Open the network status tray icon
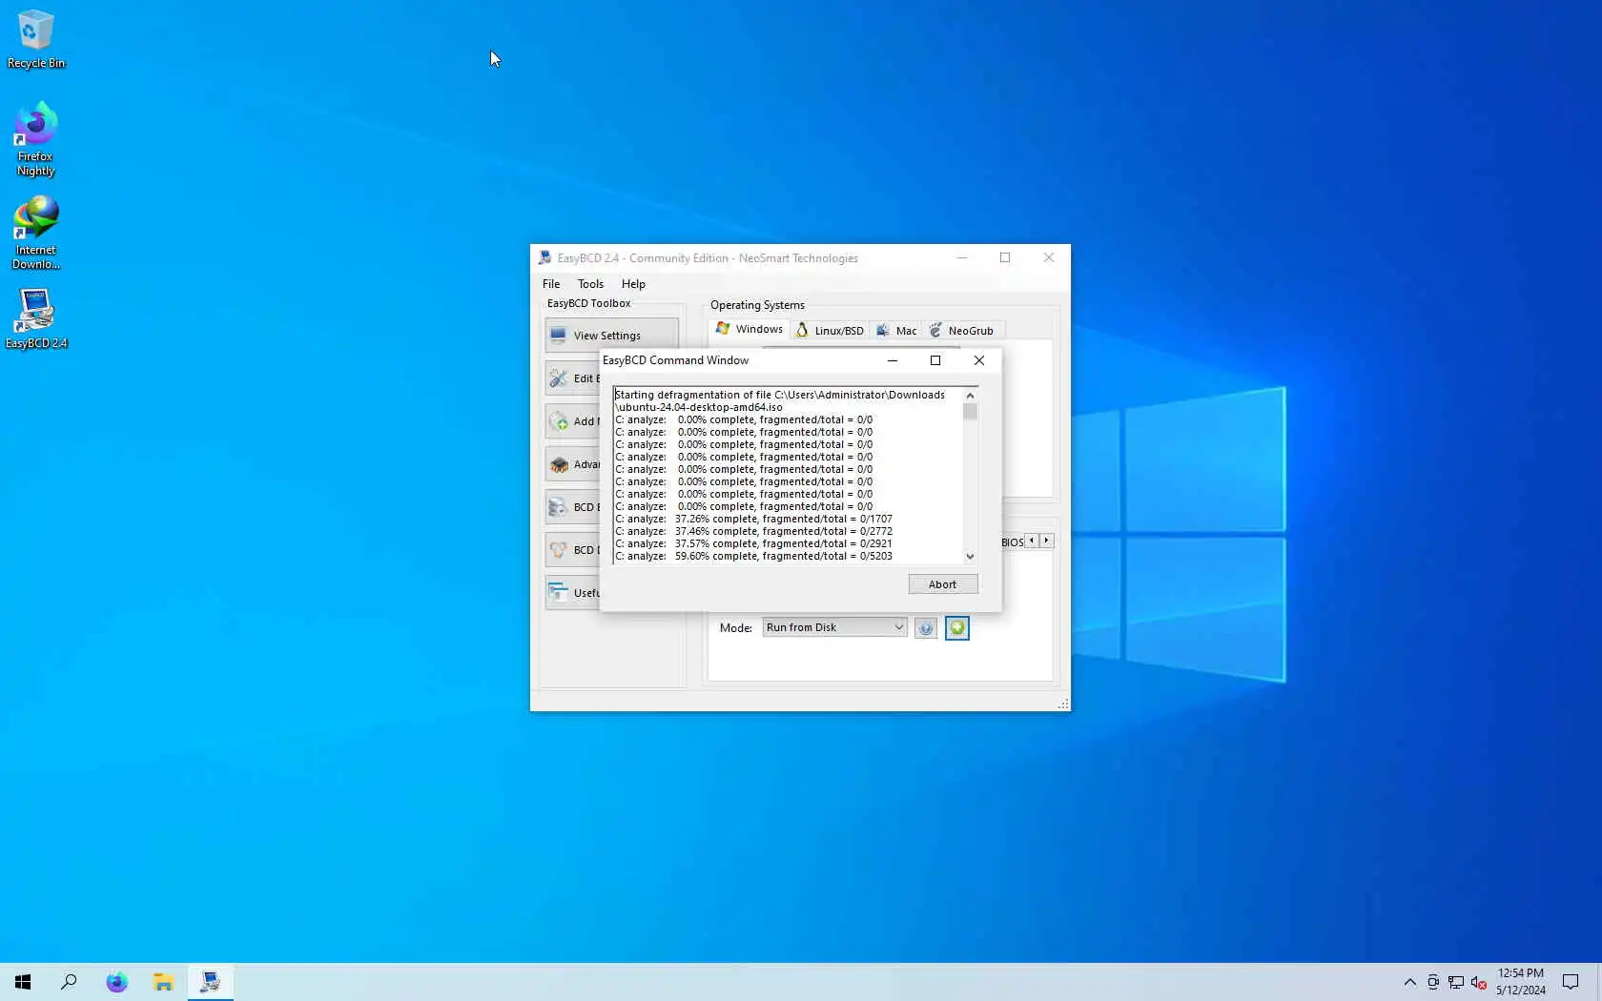The image size is (1602, 1001). pos(1456,982)
